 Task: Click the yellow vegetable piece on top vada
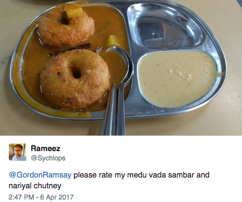(x=73, y=11)
